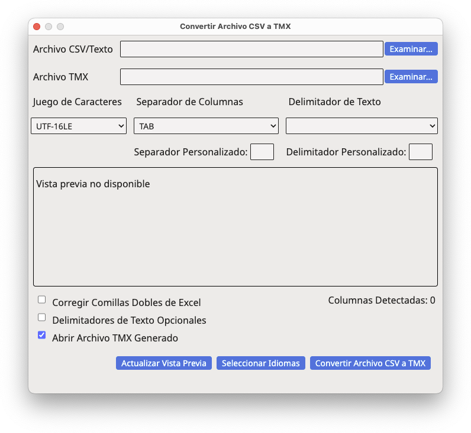
Task: Enable Delimitadores de Texto Opcionales checkbox
Action: (42, 317)
